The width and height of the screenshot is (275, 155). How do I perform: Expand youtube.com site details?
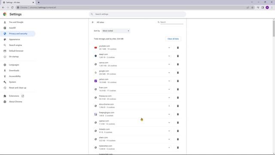(169, 48)
